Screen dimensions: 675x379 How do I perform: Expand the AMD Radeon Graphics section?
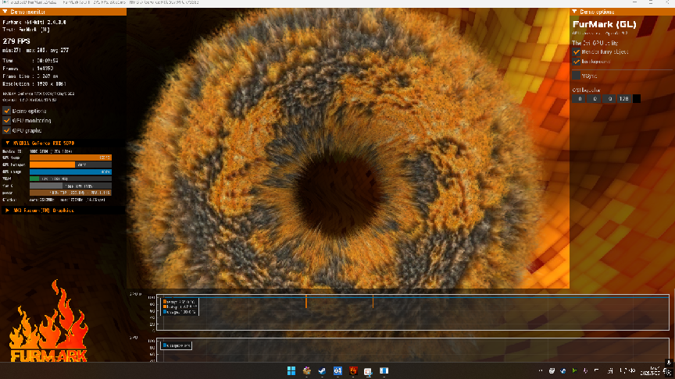pyautogui.click(x=7, y=210)
